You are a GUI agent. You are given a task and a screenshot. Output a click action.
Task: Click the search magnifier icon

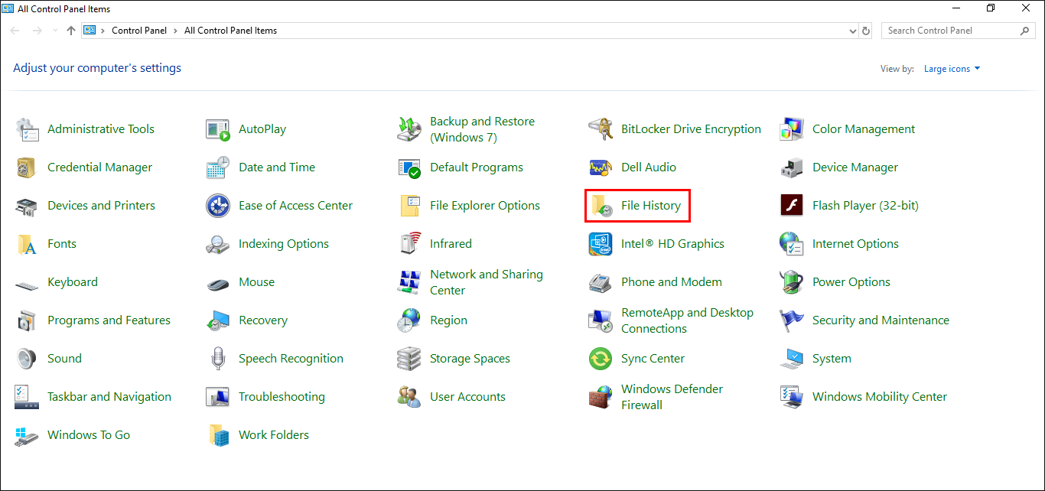pos(1026,31)
